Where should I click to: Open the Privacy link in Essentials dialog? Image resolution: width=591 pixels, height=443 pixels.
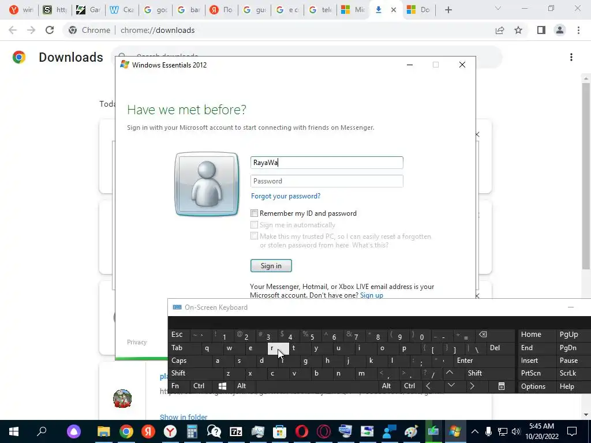coord(137,342)
